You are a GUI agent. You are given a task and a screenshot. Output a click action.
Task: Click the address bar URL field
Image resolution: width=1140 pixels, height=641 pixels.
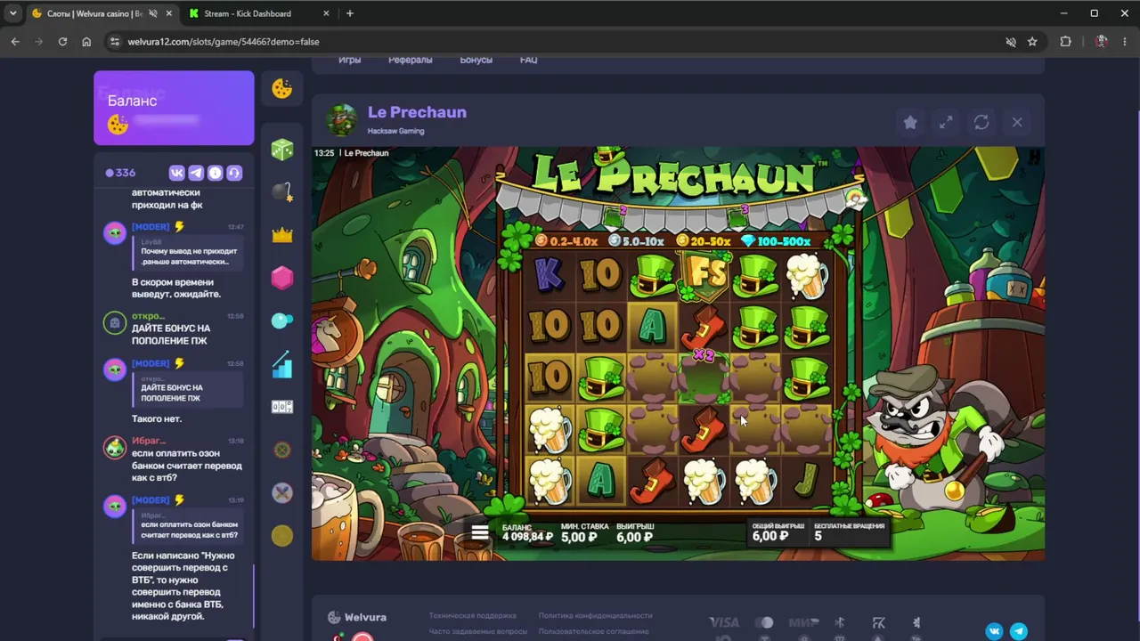click(x=561, y=42)
